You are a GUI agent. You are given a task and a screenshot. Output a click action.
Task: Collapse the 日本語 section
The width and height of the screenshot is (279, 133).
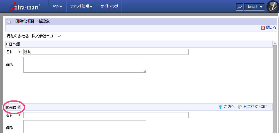click(7, 44)
